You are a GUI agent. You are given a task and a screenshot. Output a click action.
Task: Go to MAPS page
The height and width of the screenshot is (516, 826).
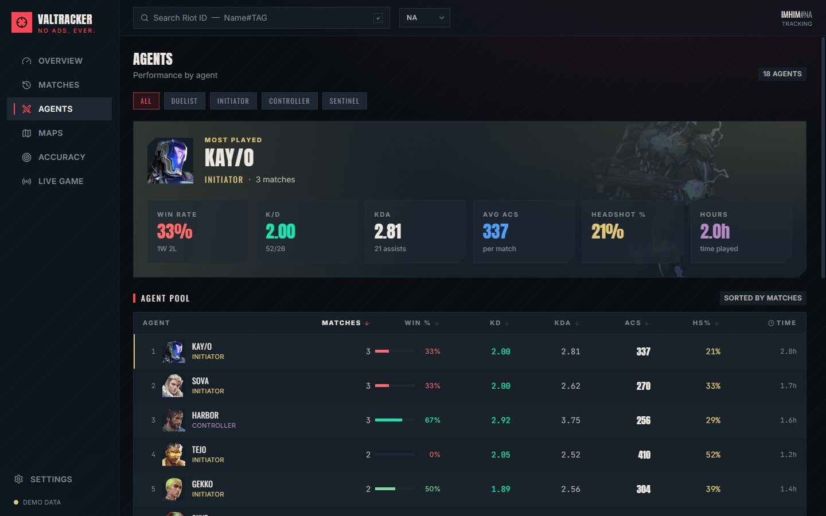60,133
